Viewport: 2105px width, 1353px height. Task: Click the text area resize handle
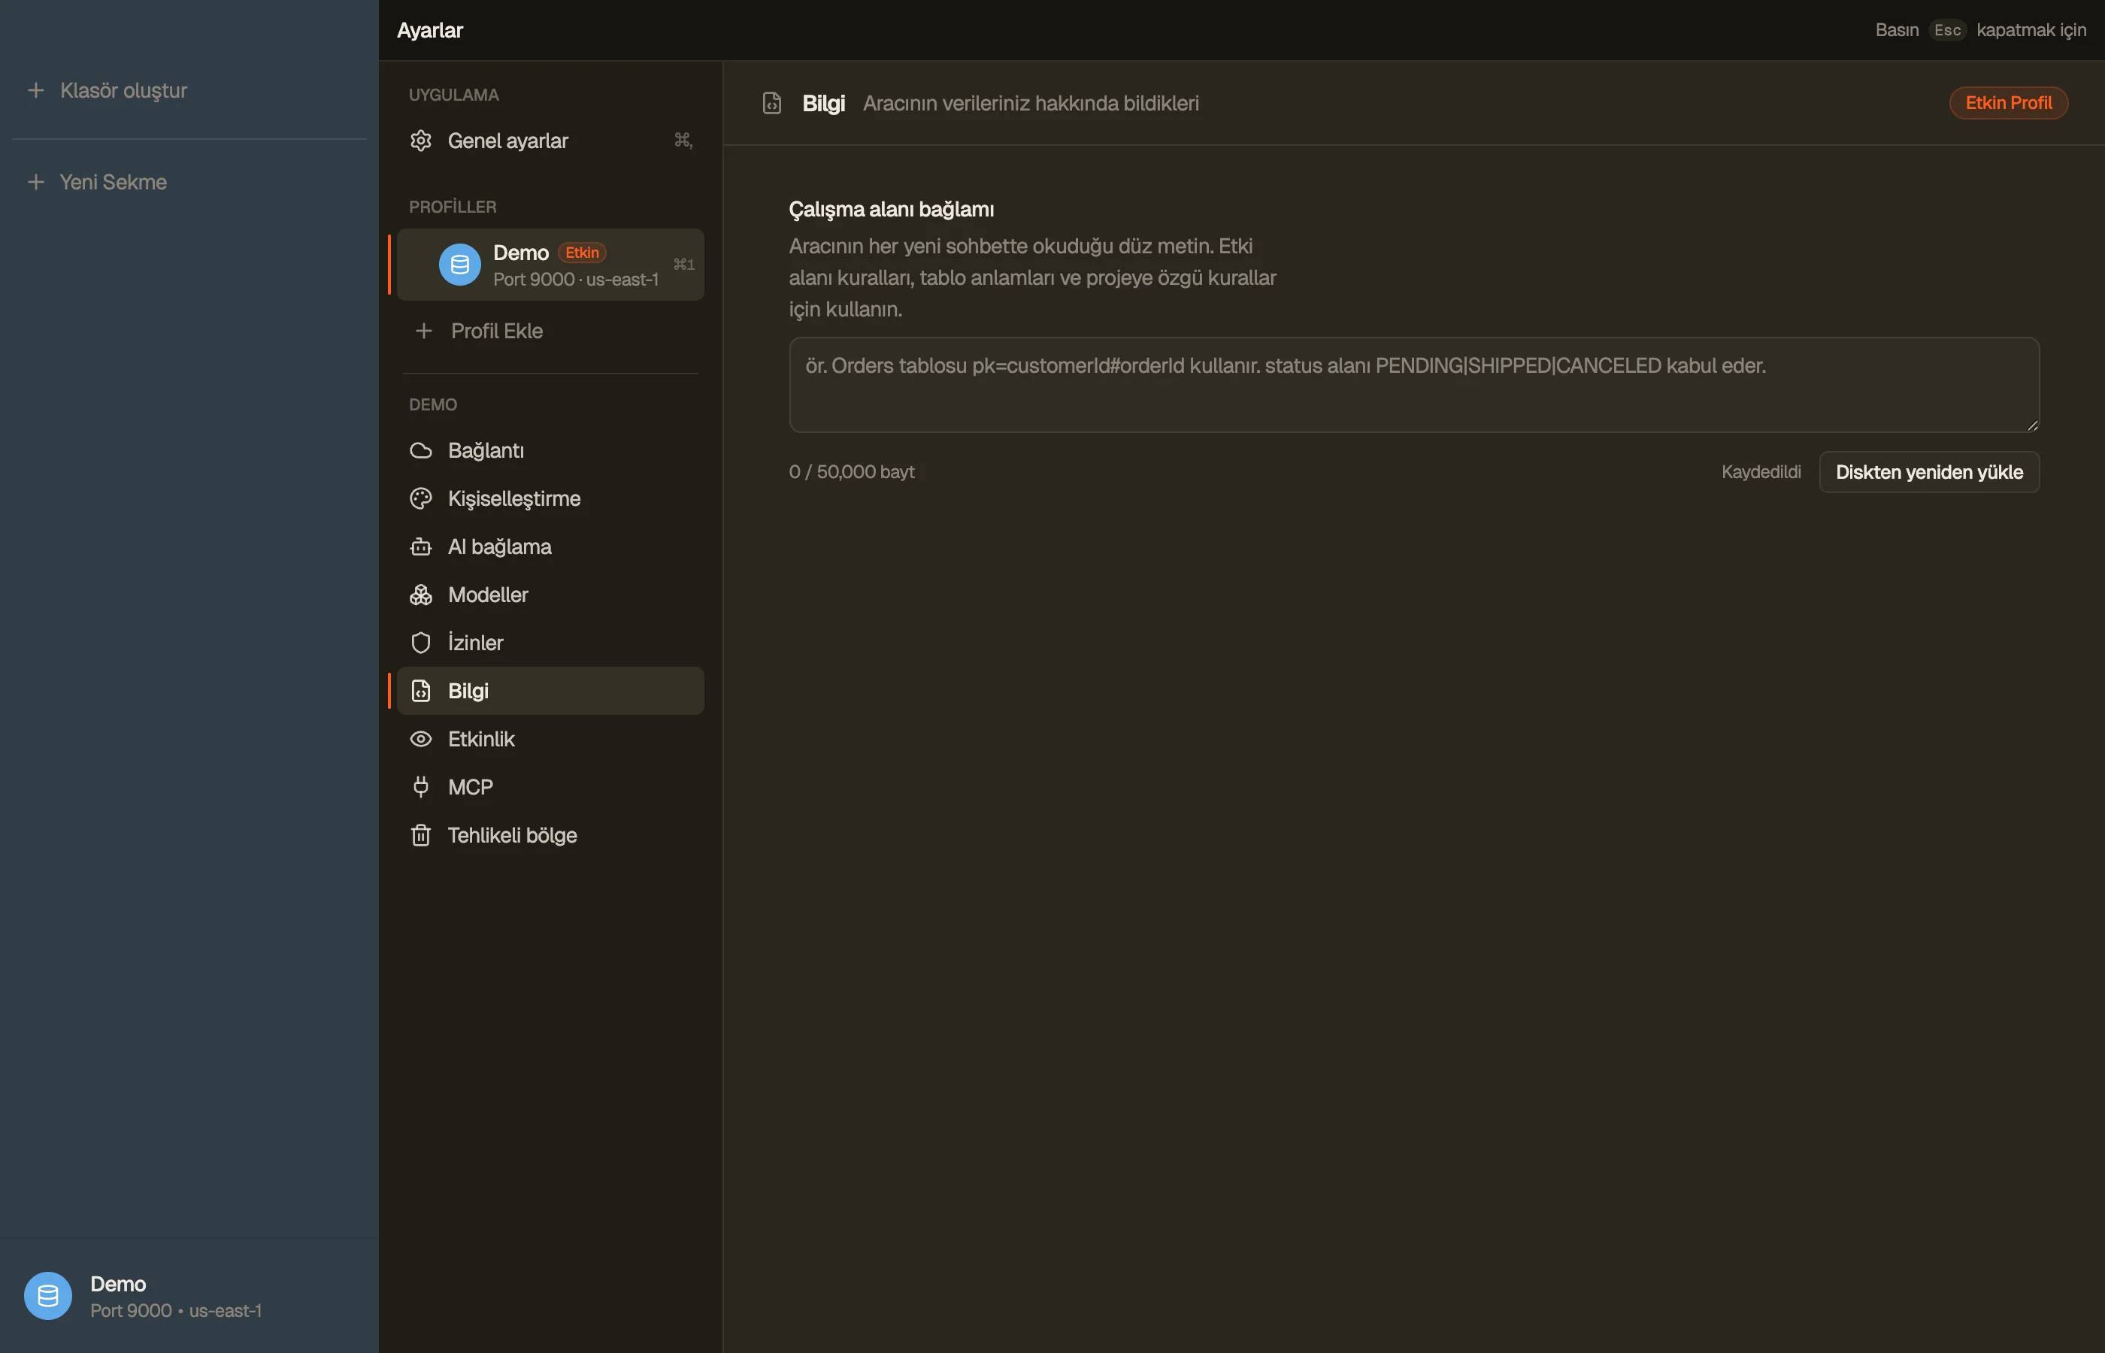click(2032, 425)
